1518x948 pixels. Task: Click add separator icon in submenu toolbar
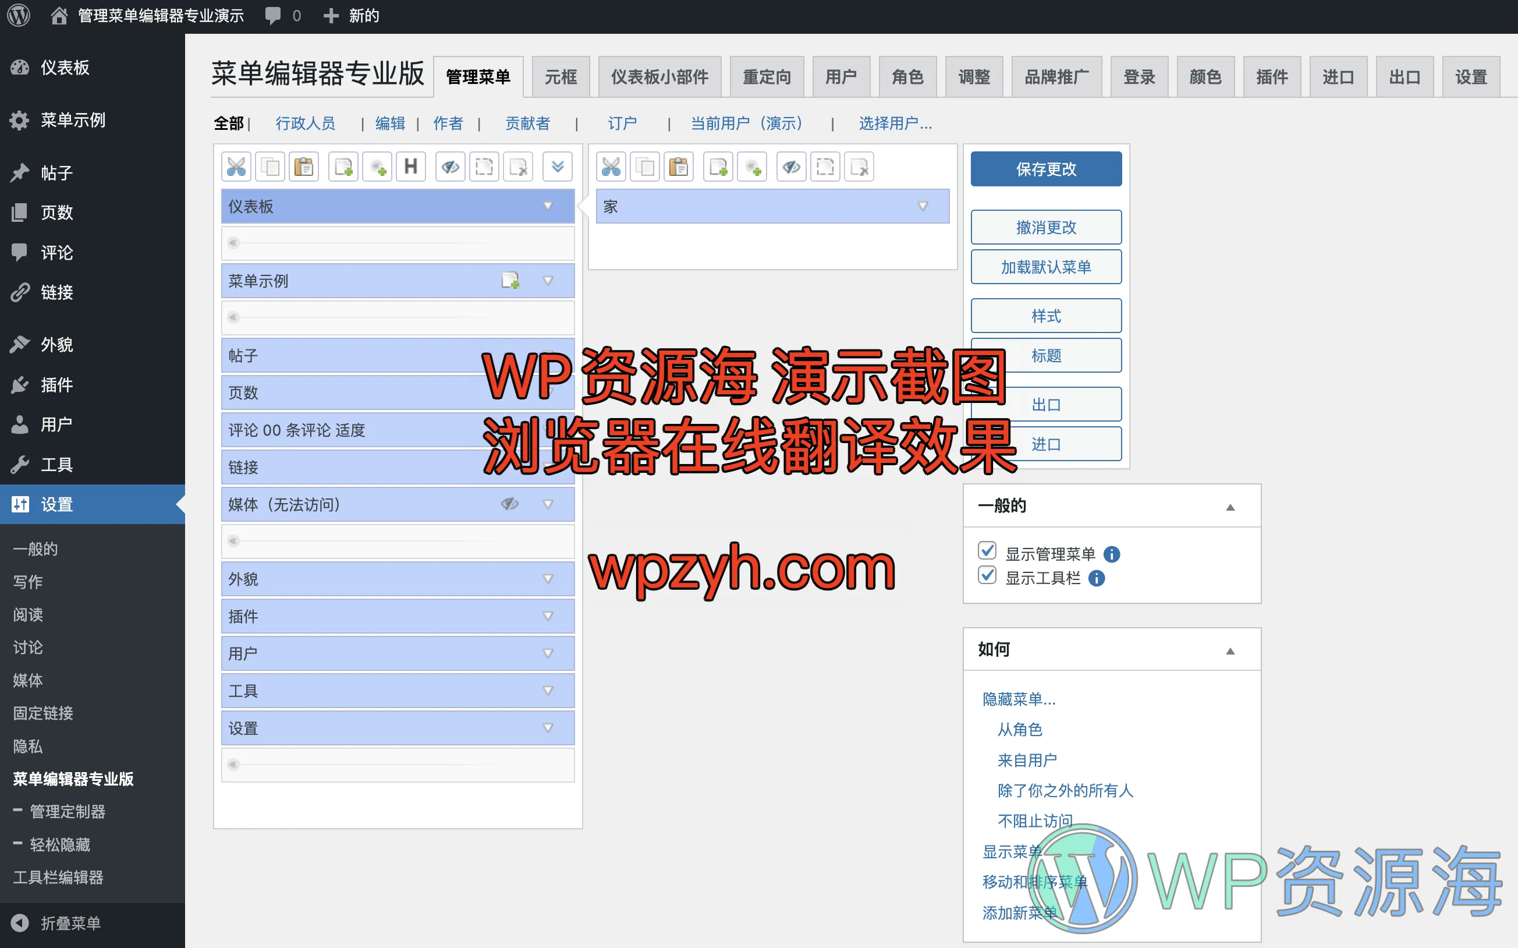(752, 167)
